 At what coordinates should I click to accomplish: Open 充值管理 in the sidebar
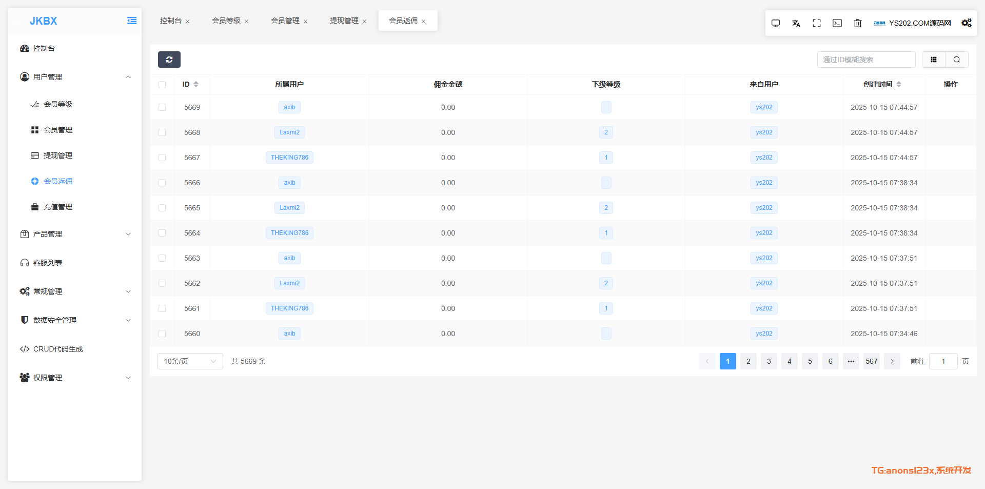tap(58, 207)
